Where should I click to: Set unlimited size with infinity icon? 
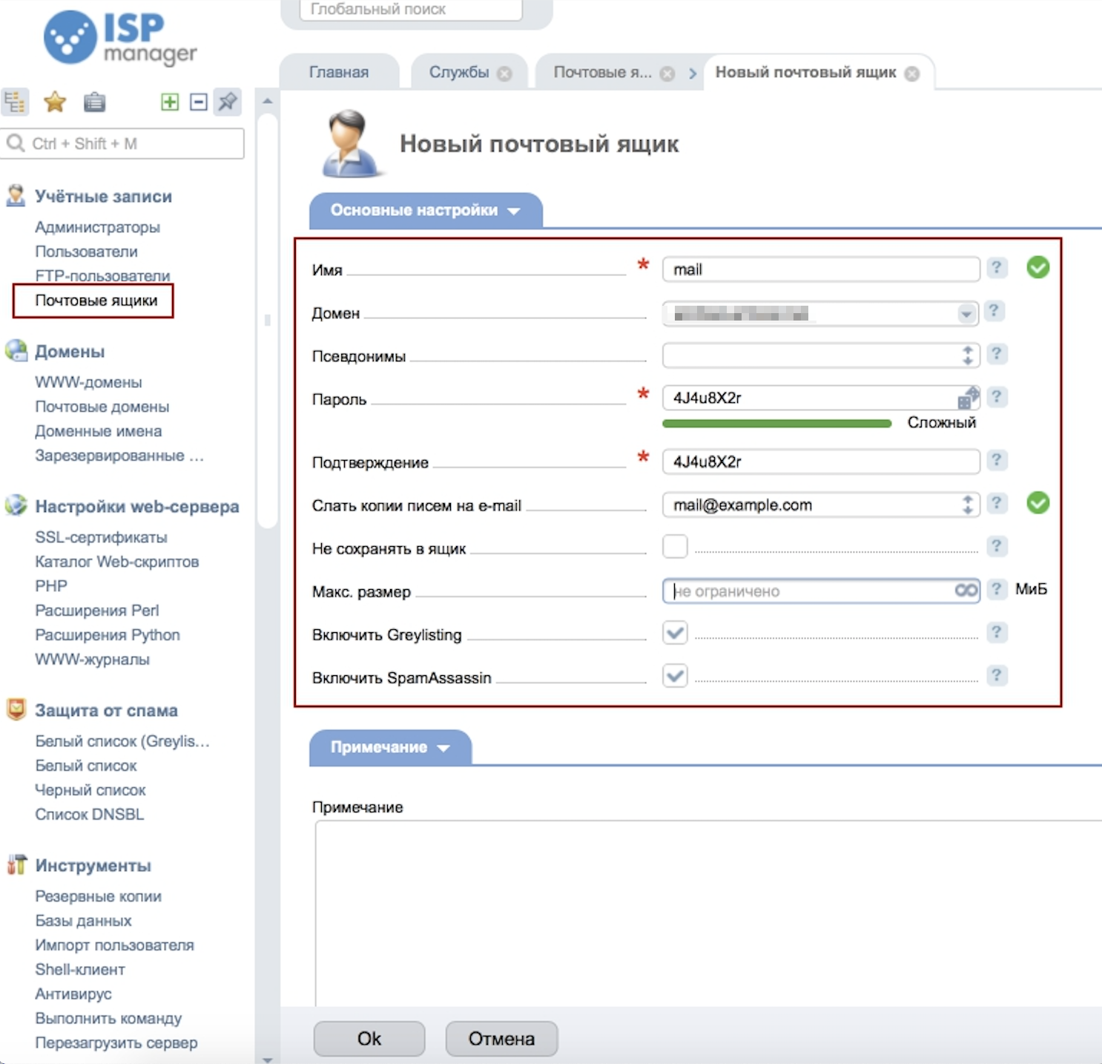(966, 591)
